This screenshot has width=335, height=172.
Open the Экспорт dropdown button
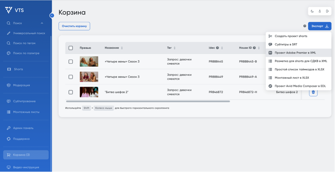point(320,26)
